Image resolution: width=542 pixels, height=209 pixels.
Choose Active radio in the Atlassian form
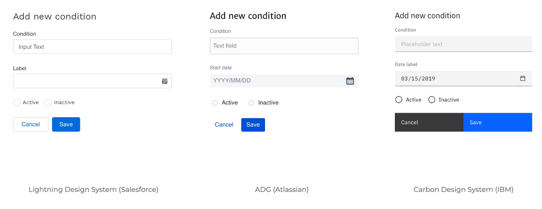[x=215, y=103]
